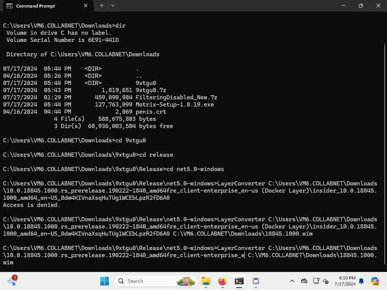
Task: Open the Windows Start menu
Action: click(104, 281)
